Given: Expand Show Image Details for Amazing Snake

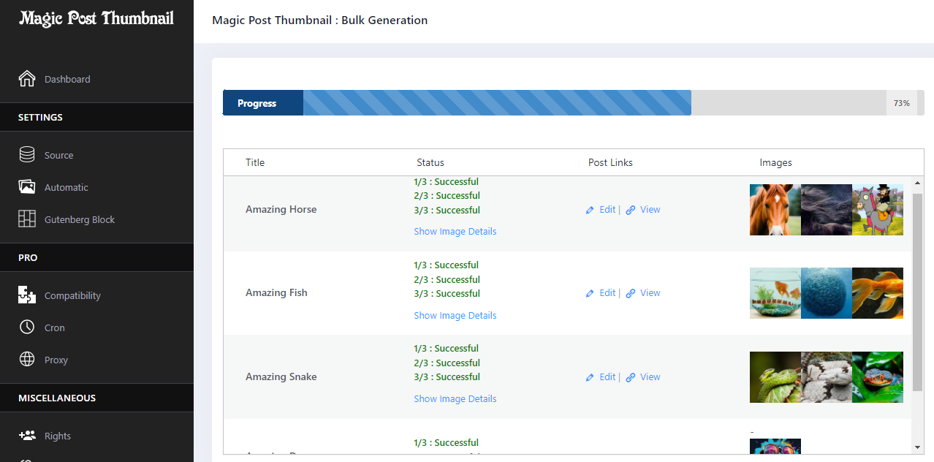Looking at the screenshot, I should [455, 399].
